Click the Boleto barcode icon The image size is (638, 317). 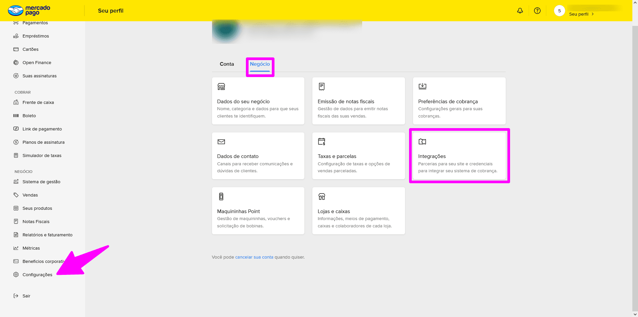(16, 116)
